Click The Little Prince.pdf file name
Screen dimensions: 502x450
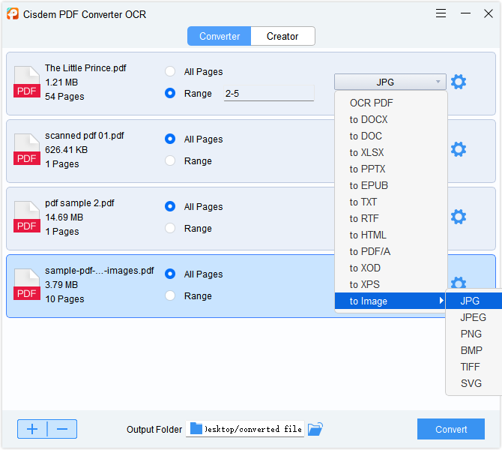85,68
